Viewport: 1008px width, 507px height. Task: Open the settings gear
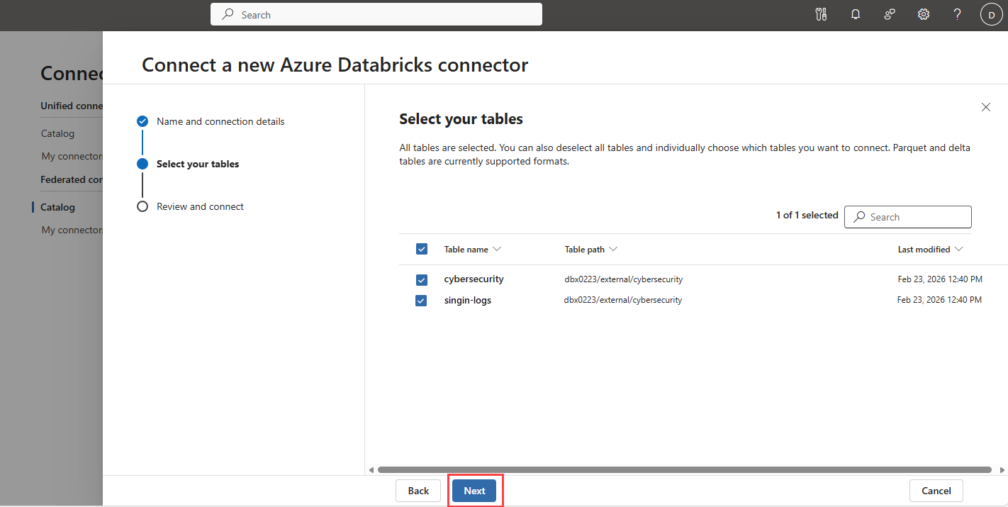924,14
